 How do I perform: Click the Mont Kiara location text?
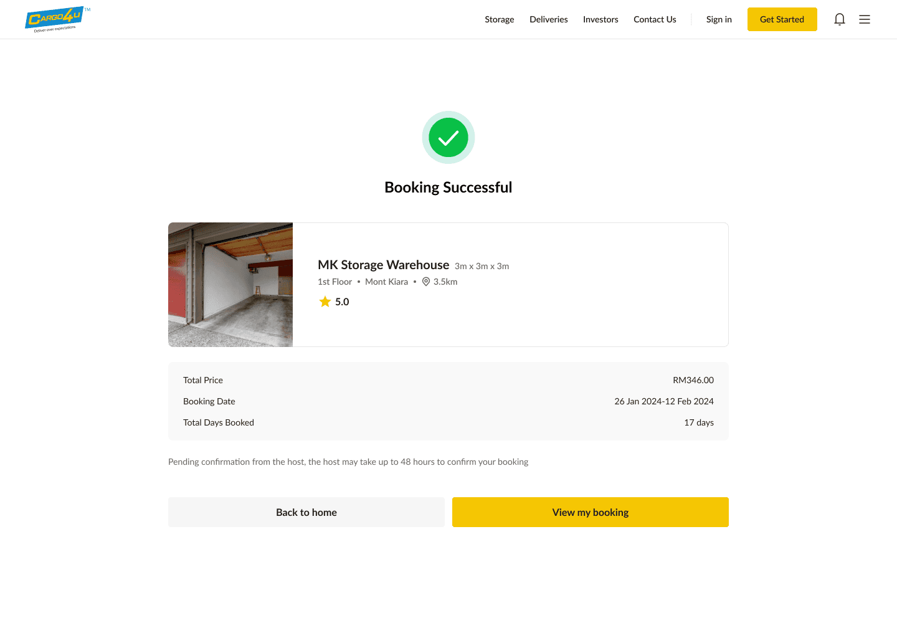coord(387,282)
